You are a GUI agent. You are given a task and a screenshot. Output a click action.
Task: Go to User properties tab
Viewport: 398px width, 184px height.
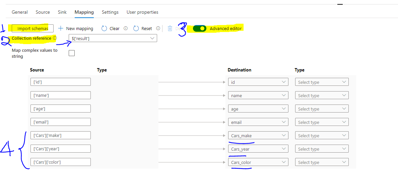tap(142, 12)
